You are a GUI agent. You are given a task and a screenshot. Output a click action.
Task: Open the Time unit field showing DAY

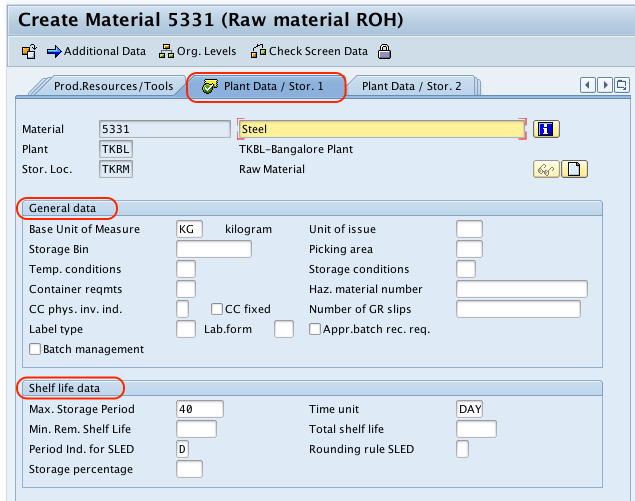pyautogui.click(x=469, y=409)
